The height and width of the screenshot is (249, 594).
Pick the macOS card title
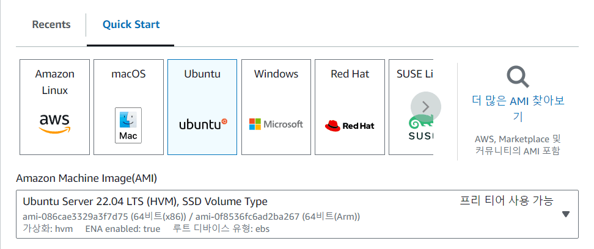(x=128, y=74)
